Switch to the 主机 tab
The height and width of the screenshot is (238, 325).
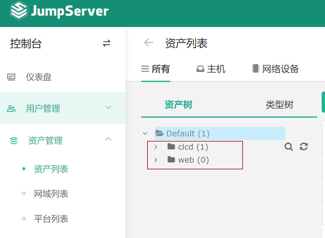(x=211, y=69)
